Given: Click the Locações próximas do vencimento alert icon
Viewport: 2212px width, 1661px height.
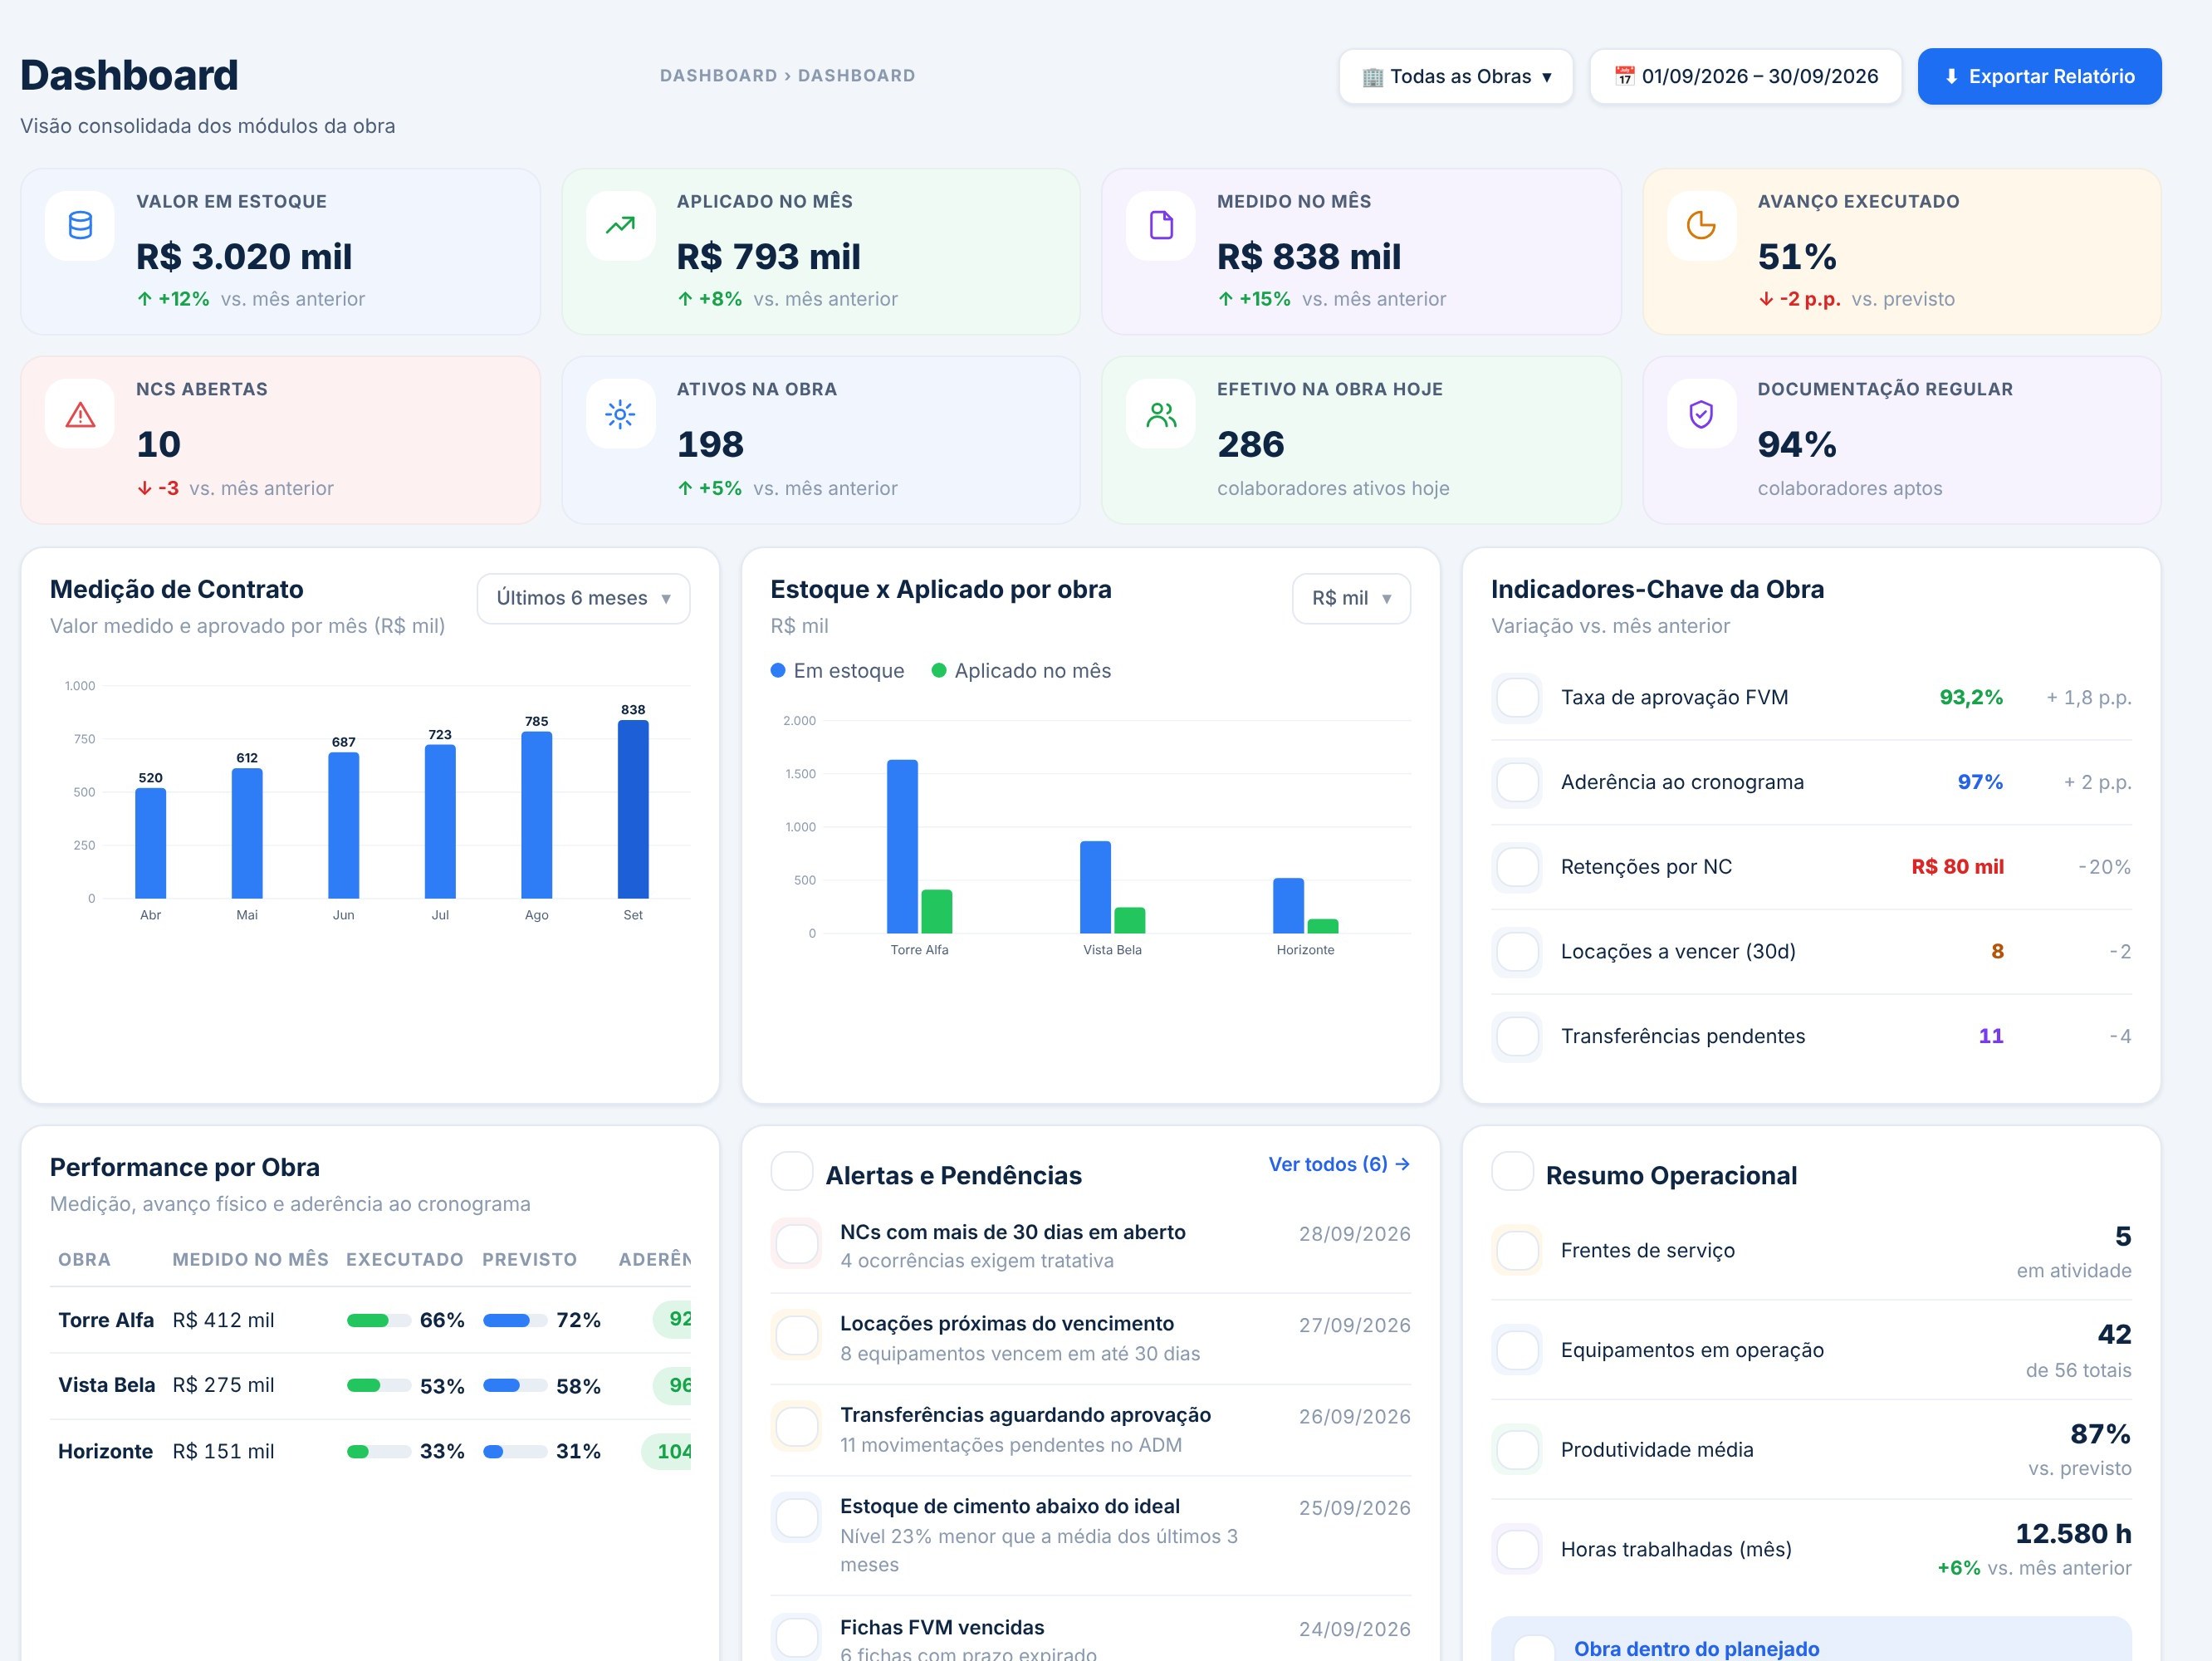Looking at the screenshot, I should click(x=797, y=1335).
